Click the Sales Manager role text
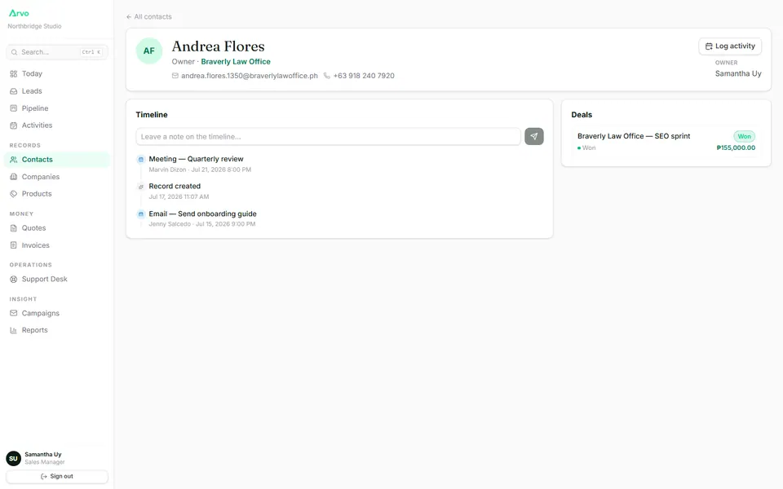783x489 pixels. tap(44, 463)
